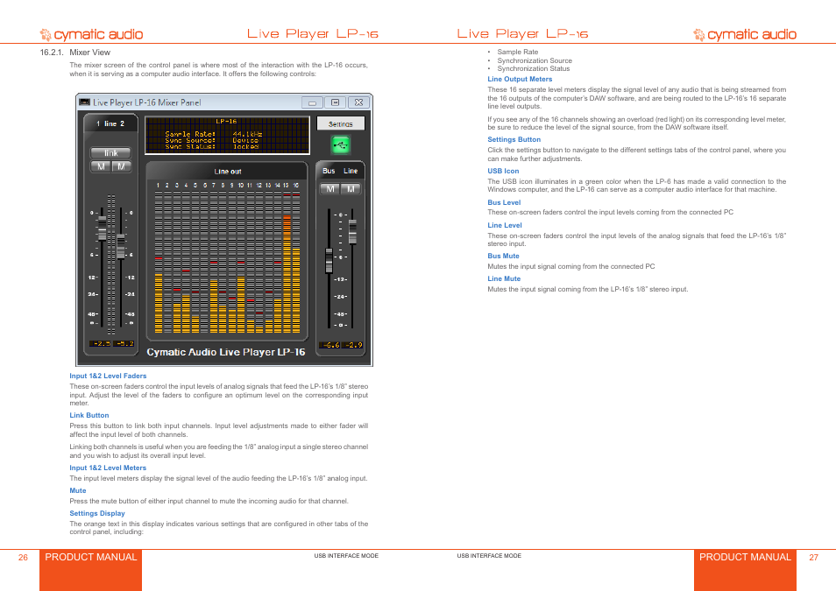836x591 pixels.
Task: Click 'Live Player LP-16' header on page 27
Action: click(x=522, y=33)
